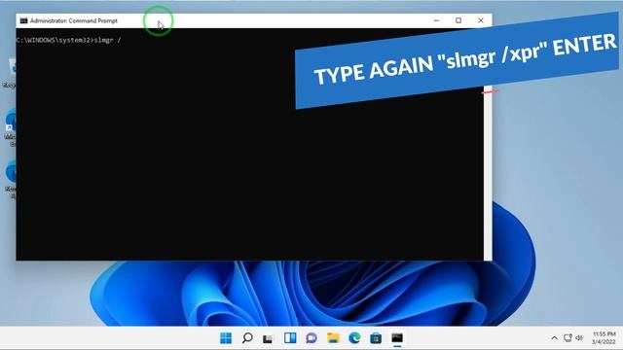
Task: Open File Explorer from taskbar
Action: 333,338
